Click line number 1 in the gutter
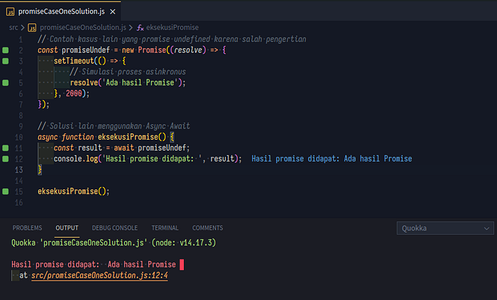Screen dimensions: 497x300 (21, 40)
